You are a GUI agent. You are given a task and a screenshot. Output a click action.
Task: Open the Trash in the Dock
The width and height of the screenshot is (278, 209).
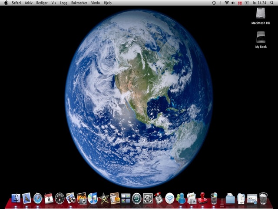(x=263, y=199)
